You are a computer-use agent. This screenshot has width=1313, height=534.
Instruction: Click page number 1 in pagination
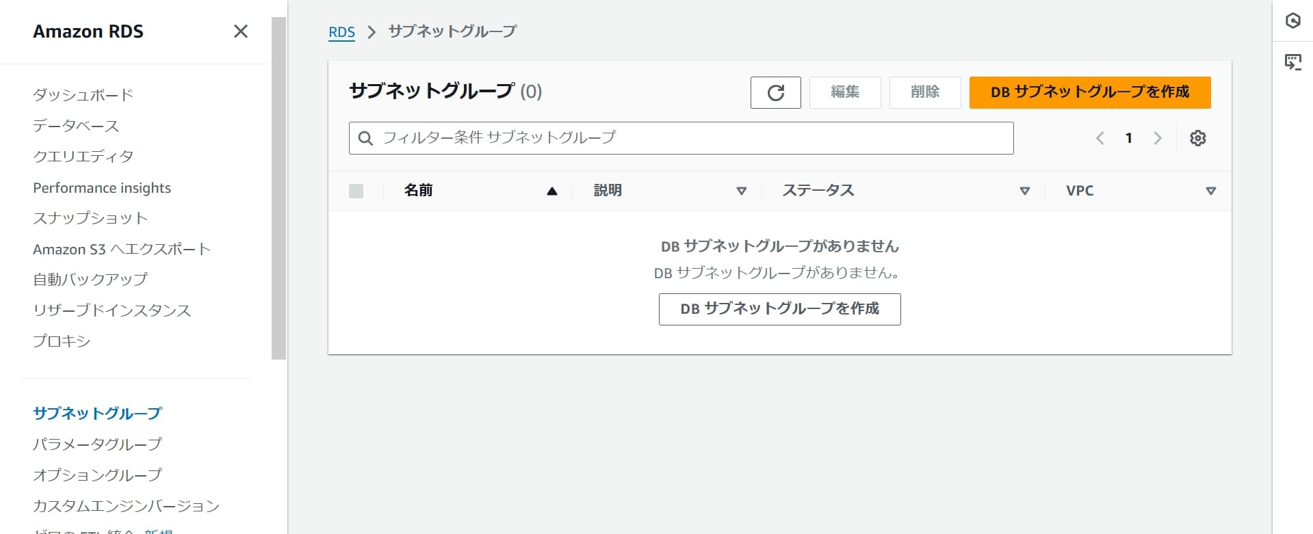(x=1128, y=138)
